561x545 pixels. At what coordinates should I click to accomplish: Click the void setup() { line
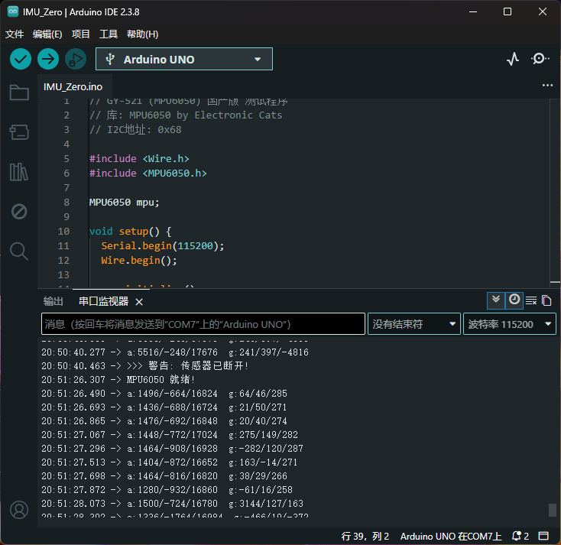pos(130,232)
